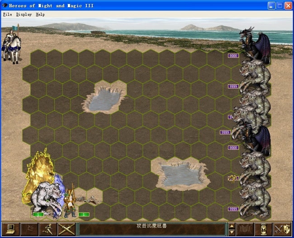Click the 8000 stack count beside top dragon
The image size is (294, 238).
pos(233,56)
